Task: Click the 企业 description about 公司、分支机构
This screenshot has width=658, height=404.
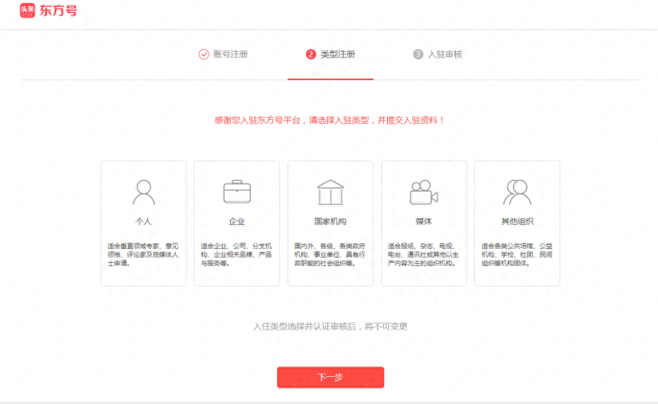Action: [x=236, y=255]
